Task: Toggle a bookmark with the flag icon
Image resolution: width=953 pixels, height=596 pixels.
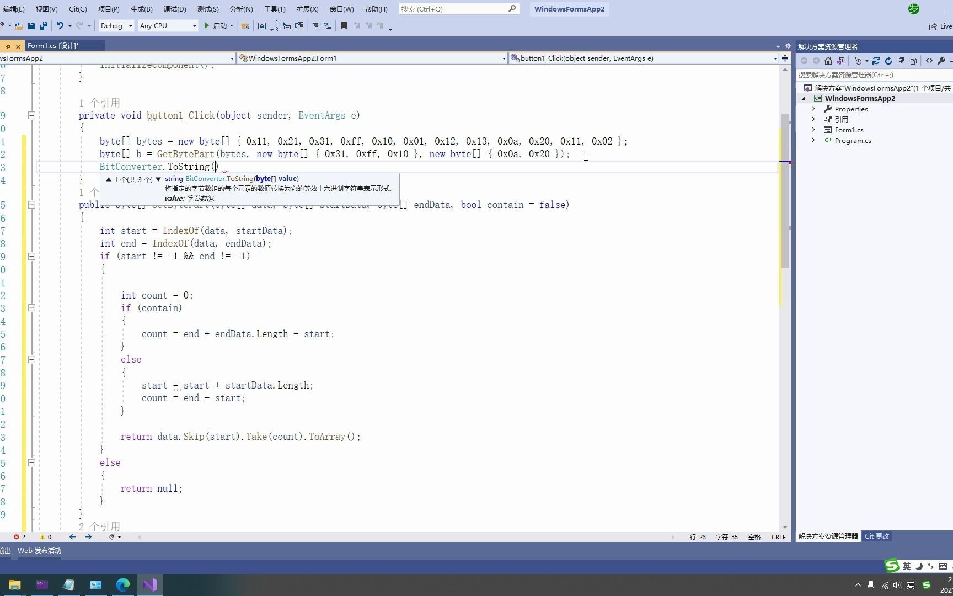Action: point(344,26)
